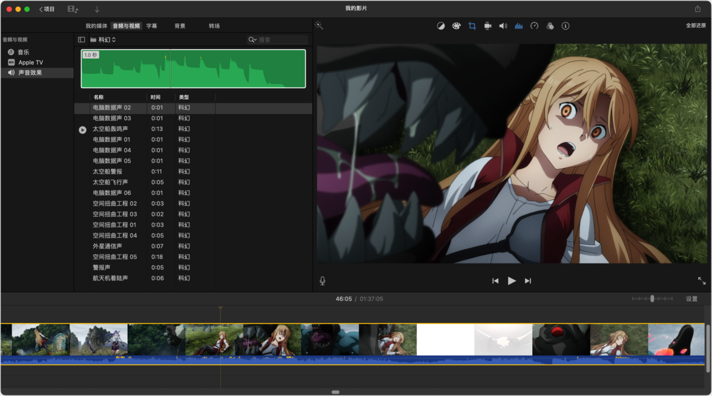
Task: Skip to the previous clip
Action: (x=495, y=281)
